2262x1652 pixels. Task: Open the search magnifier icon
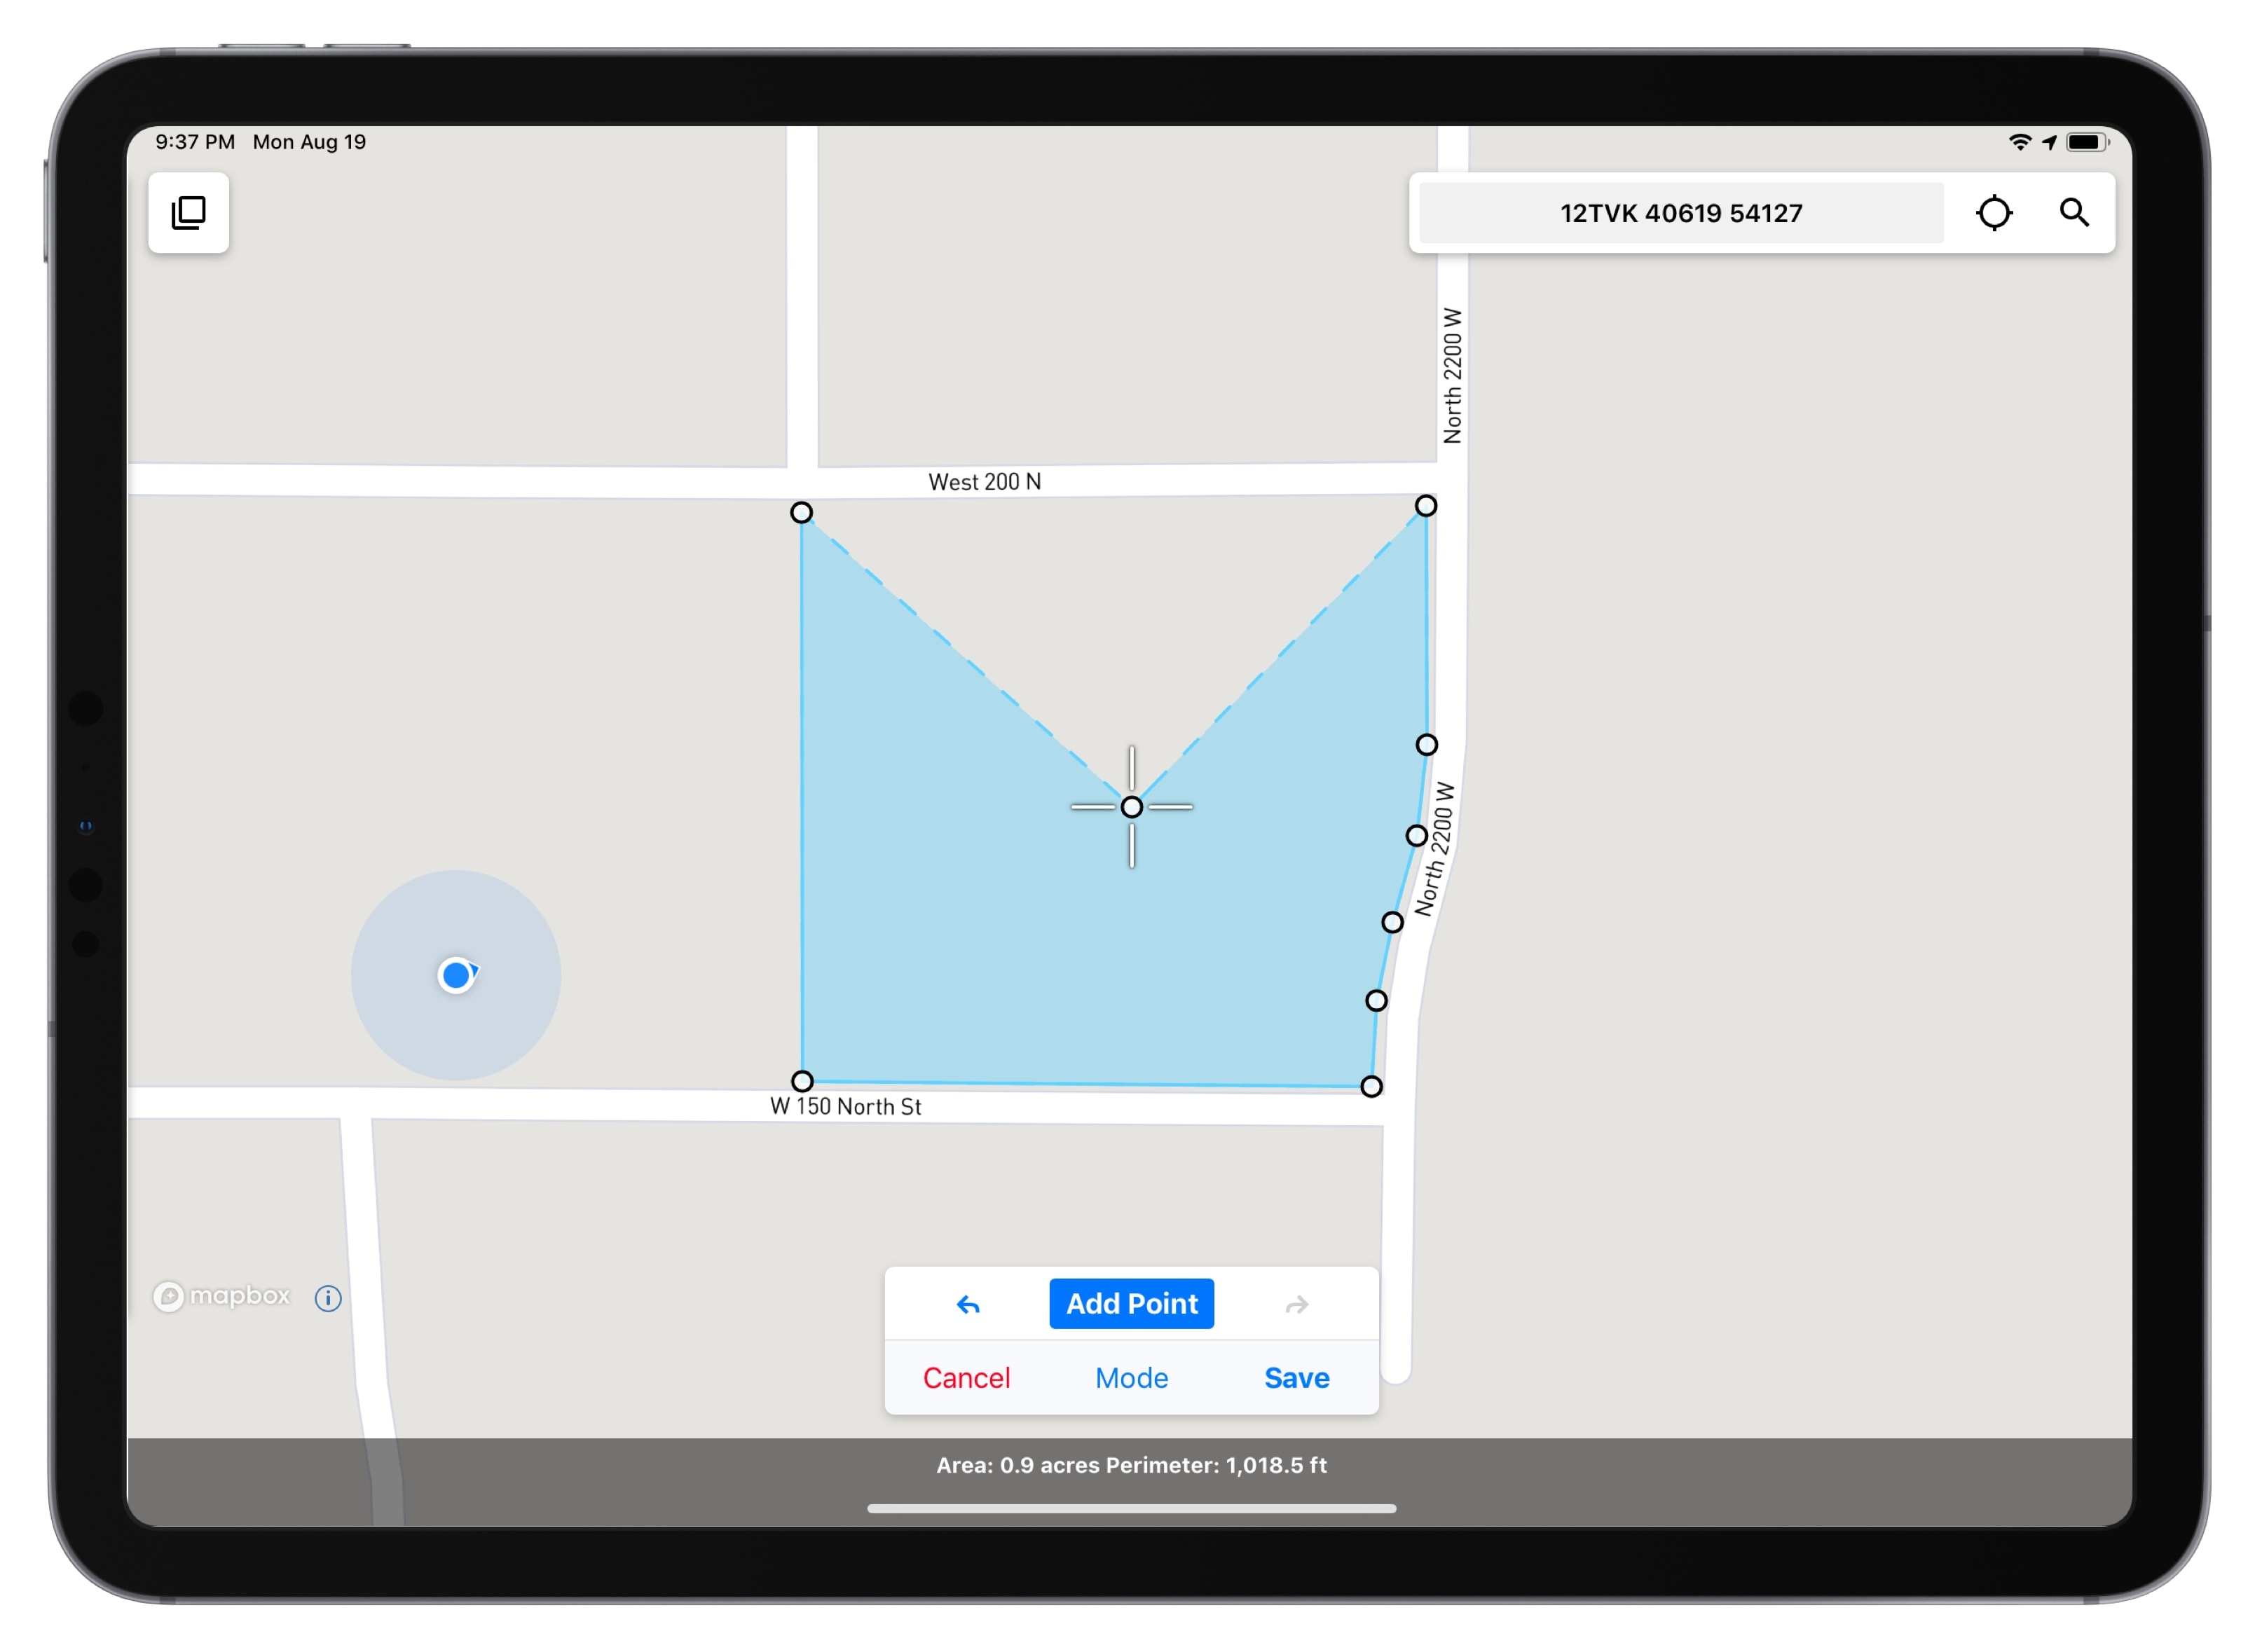tap(2074, 212)
